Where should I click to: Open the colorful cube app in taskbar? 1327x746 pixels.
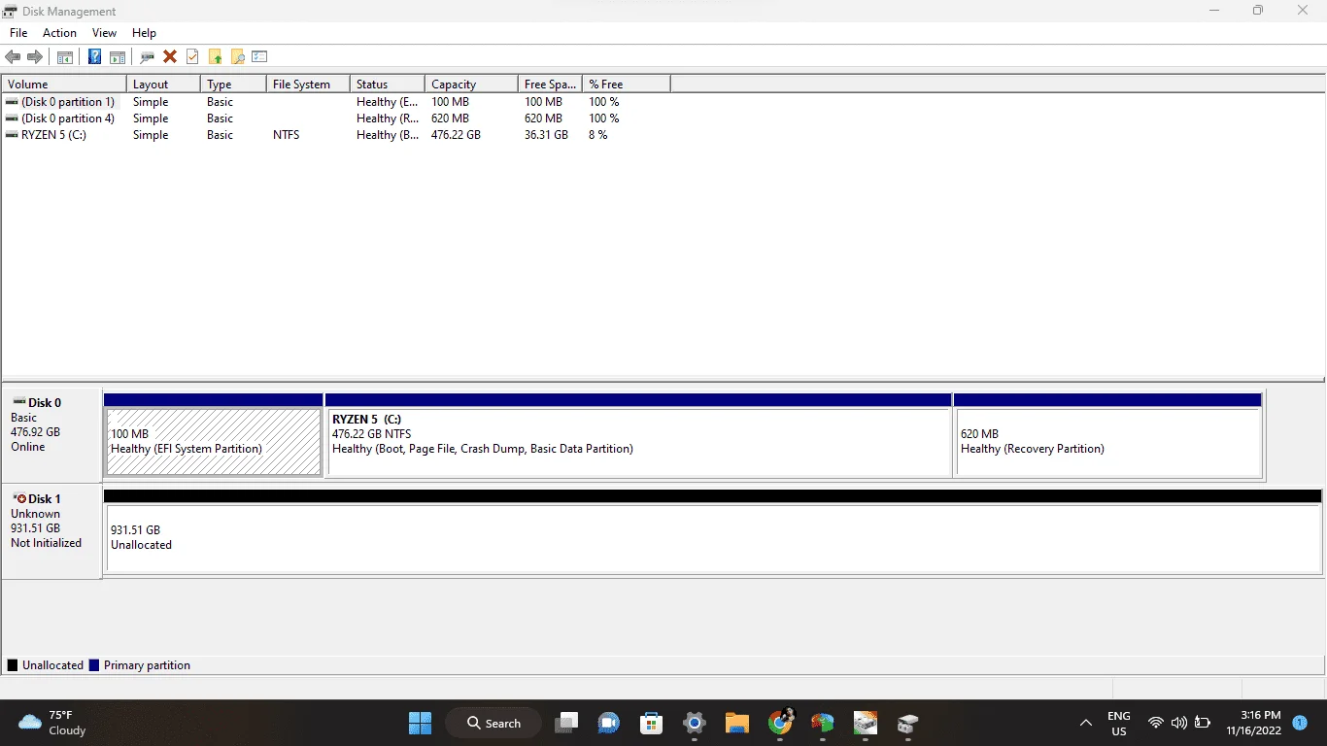(823, 723)
